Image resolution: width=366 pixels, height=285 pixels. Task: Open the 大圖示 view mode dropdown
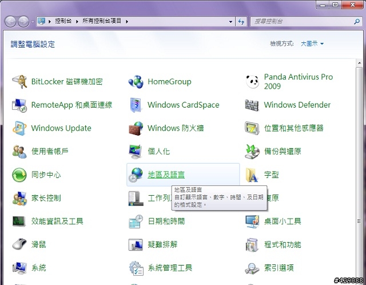pos(312,43)
